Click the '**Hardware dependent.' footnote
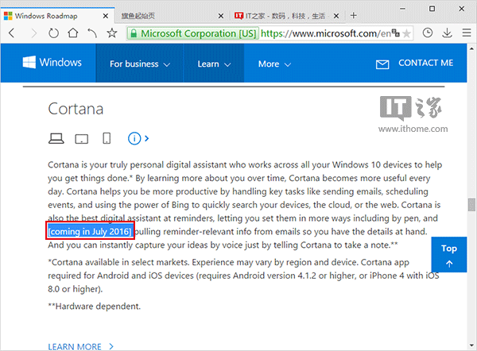The height and width of the screenshot is (351, 477). point(95,306)
